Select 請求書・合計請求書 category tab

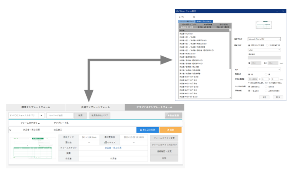[x=205, y=27]
